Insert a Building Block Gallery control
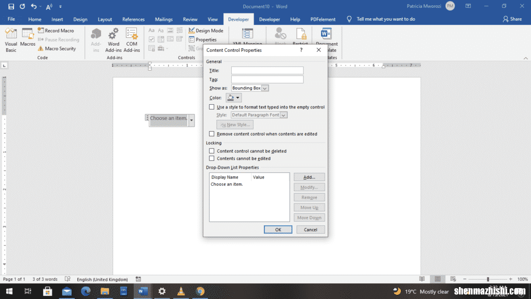The height and width of the screenshot is (299, 531). [x=179, y=31]
